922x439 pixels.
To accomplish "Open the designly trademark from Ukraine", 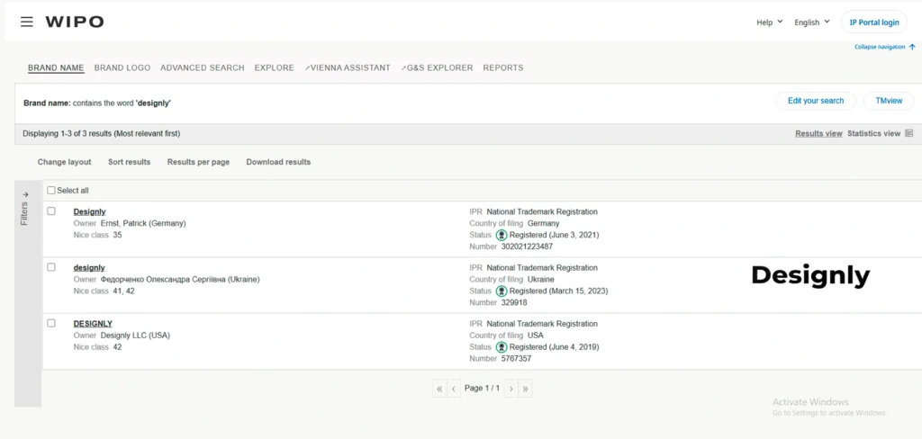I will 89,267.
